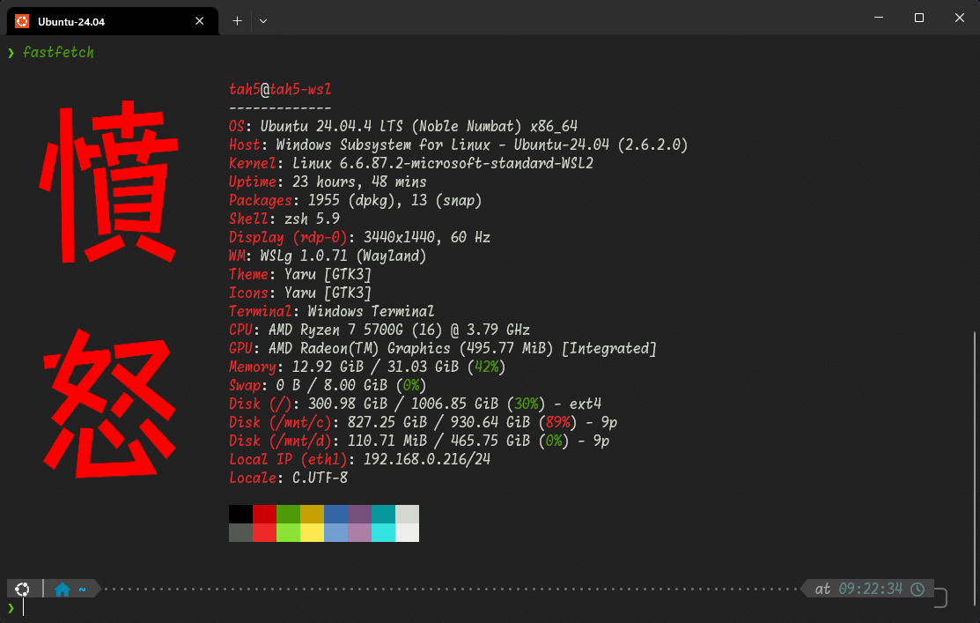
Task: Open a new terminal tab
Action: pos(238,21)
